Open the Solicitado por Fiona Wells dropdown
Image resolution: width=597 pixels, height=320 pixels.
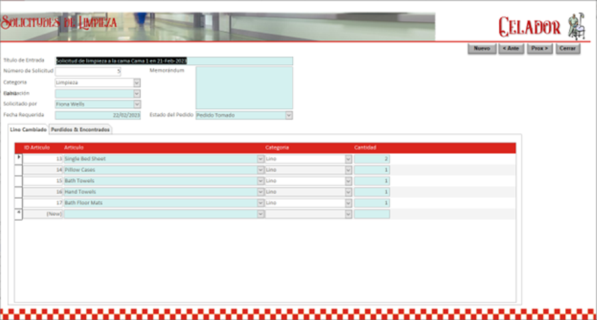(x=137, y=104)
